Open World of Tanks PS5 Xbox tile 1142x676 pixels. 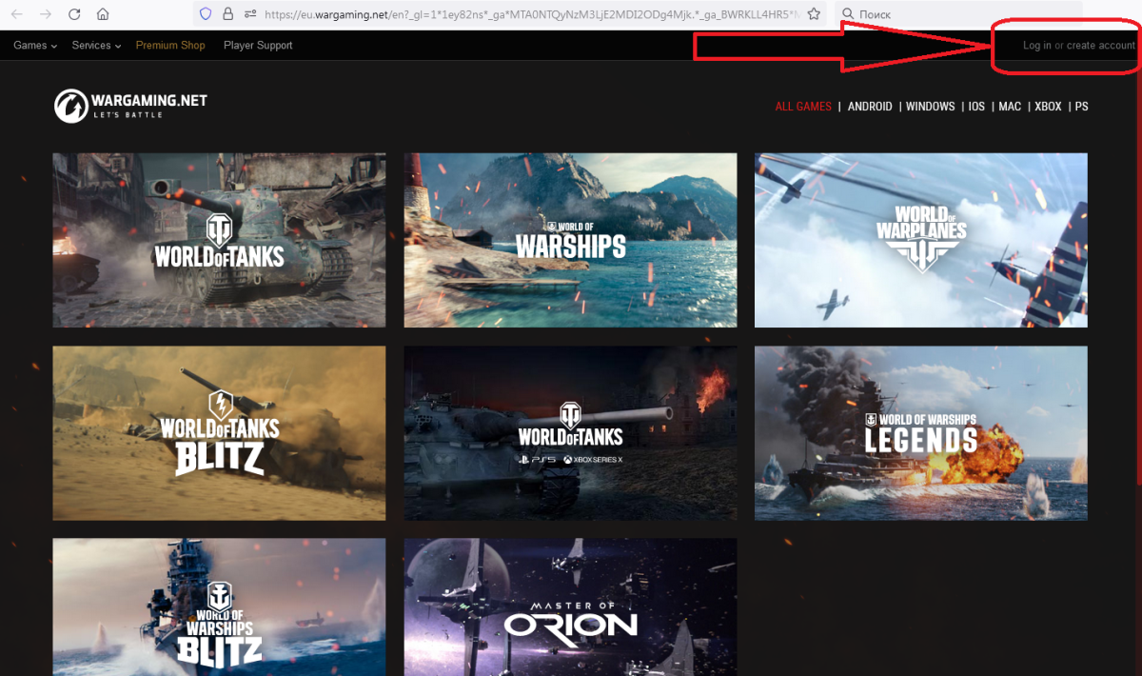tap(570, 433)
